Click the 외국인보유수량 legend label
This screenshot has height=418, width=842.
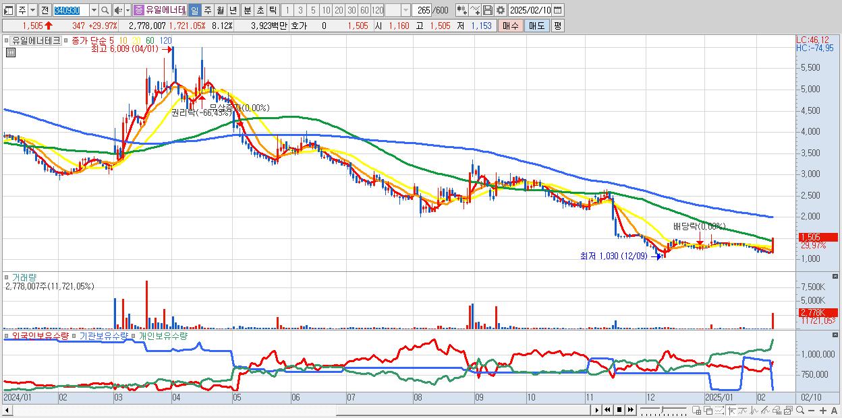point(40,335)
